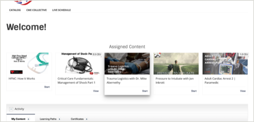
Task: View Management of Shock Part 1 course
Action: tap(96, 91)
